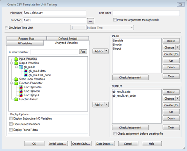This screenshot has height=151, width=187.
Task: Open Help for this dialog
Action: click(152, 144)
